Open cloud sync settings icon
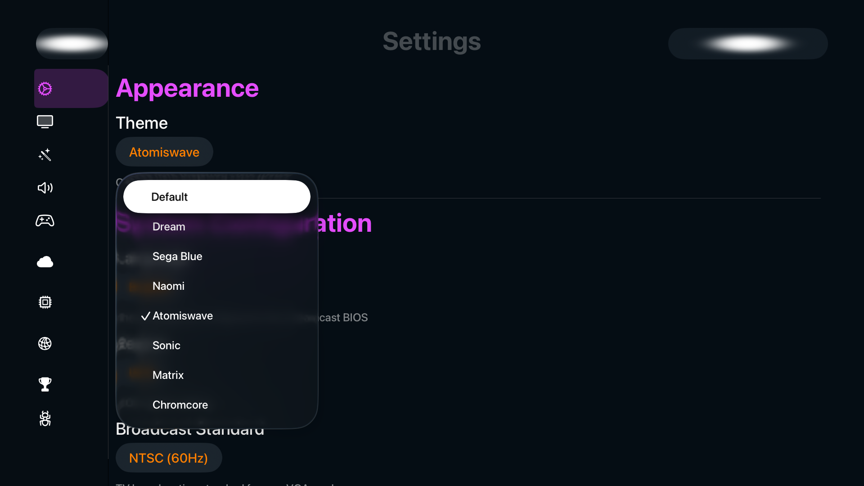The image size is (864, 486). click(45, 262)
